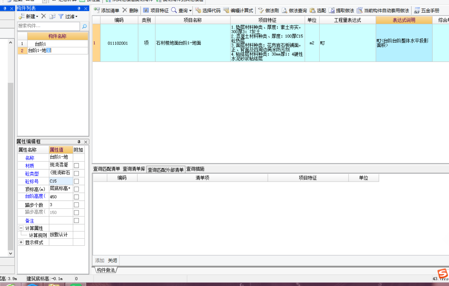Click the search magnifier in 搜索构件 box

pyautogui.click(x=84, y=26)
